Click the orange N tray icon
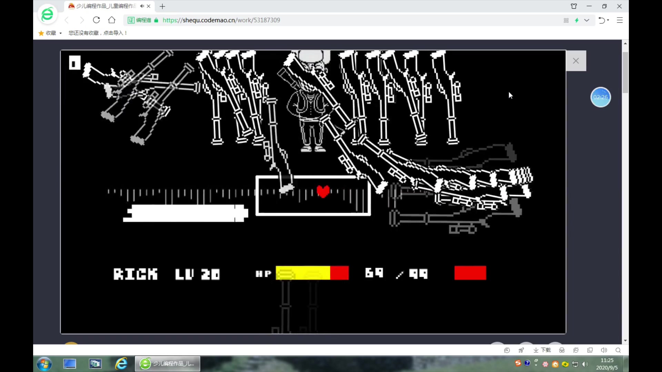 (x=555, y=364)
